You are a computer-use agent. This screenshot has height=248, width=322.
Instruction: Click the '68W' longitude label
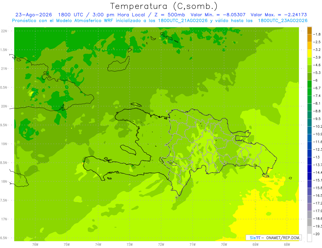(287, 245)
